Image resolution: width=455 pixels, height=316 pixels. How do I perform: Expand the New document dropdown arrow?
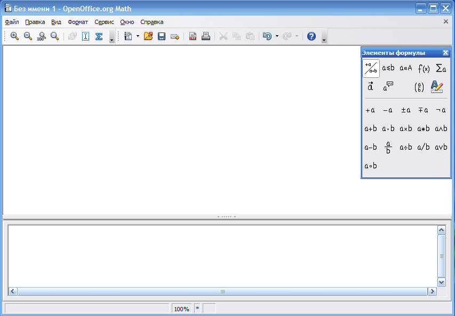tap(138, 36)
